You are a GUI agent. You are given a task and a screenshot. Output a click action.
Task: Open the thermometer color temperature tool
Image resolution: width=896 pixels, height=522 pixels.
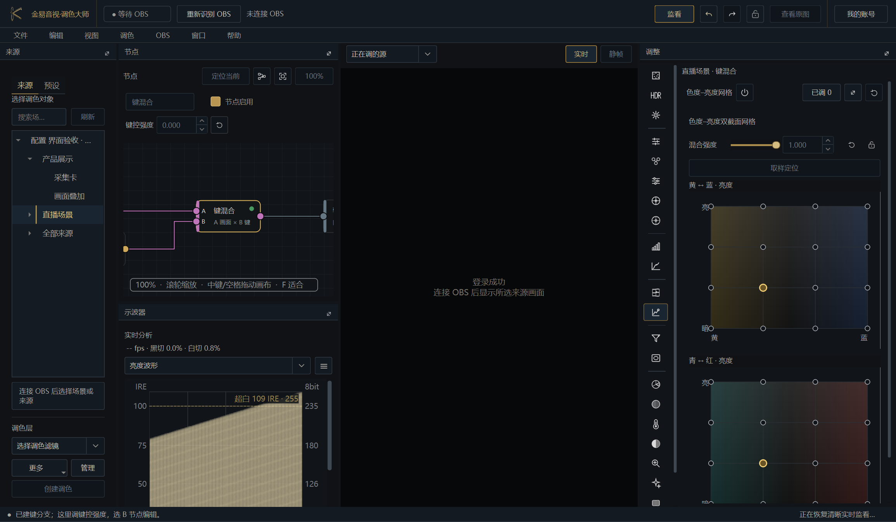[656, 424]
